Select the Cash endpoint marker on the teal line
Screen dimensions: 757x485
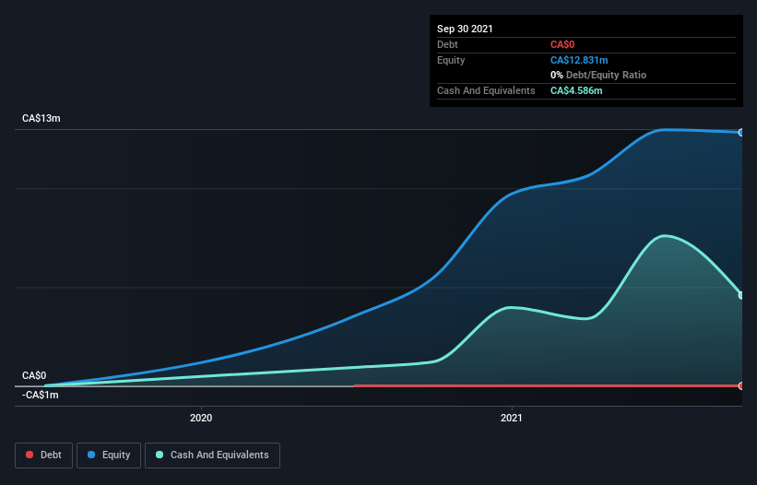pos(741,295)
